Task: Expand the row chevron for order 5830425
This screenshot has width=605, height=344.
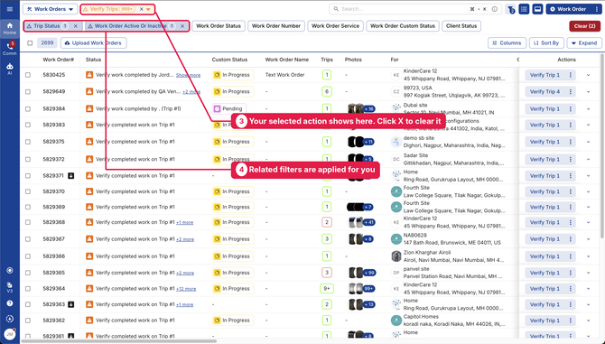Action: pos(589,75)
